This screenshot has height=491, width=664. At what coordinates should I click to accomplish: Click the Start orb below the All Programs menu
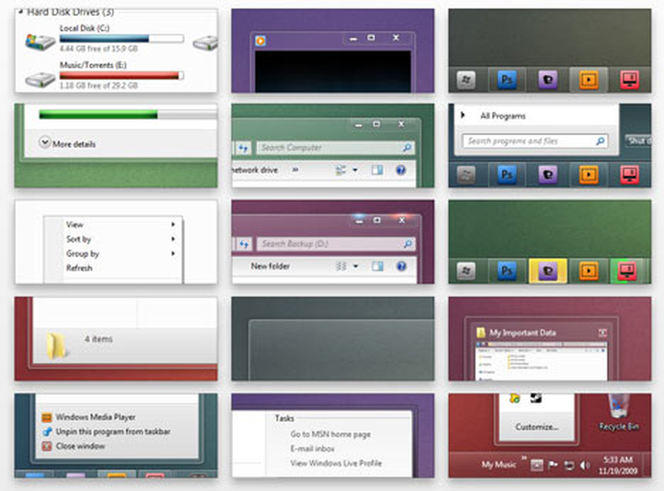465,175
